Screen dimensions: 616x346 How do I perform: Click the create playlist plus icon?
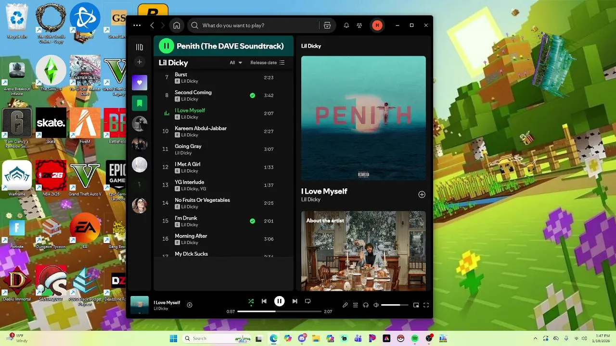[140, 62]
